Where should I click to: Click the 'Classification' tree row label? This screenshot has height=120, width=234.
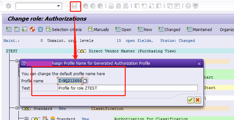(x=107, y=109)
